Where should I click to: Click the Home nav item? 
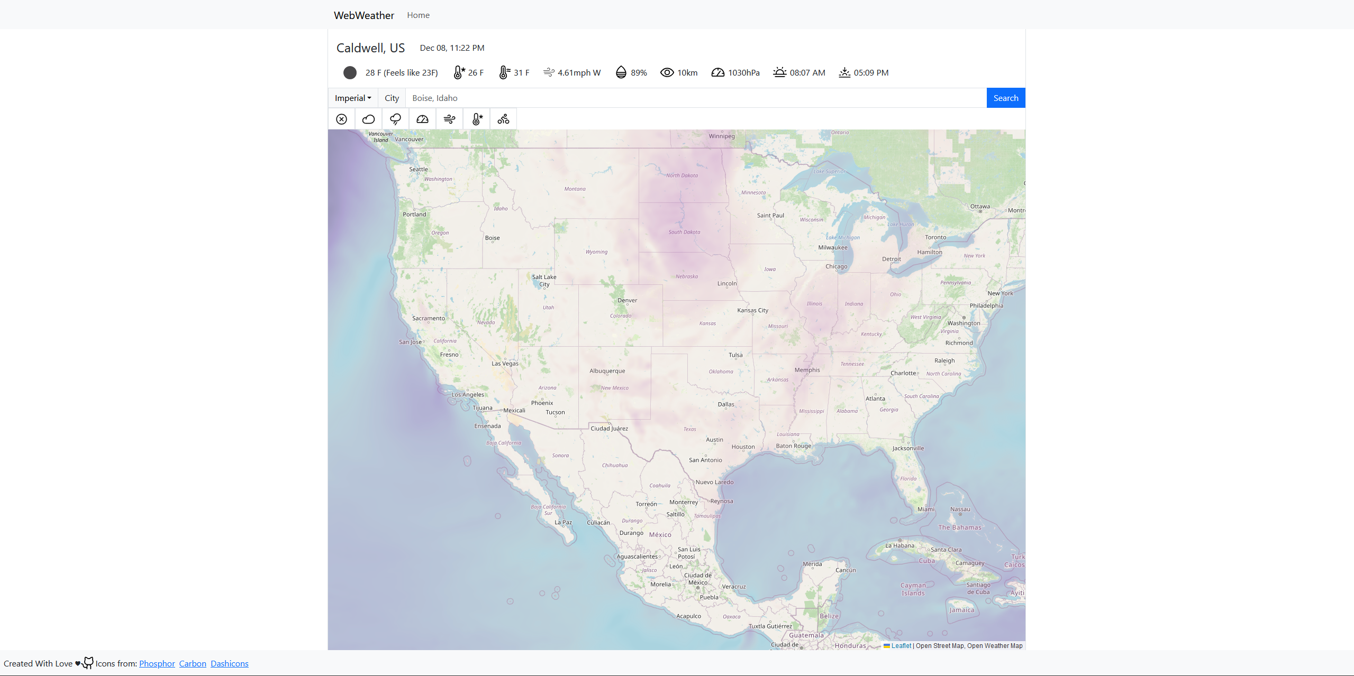[x=418, y=15]
